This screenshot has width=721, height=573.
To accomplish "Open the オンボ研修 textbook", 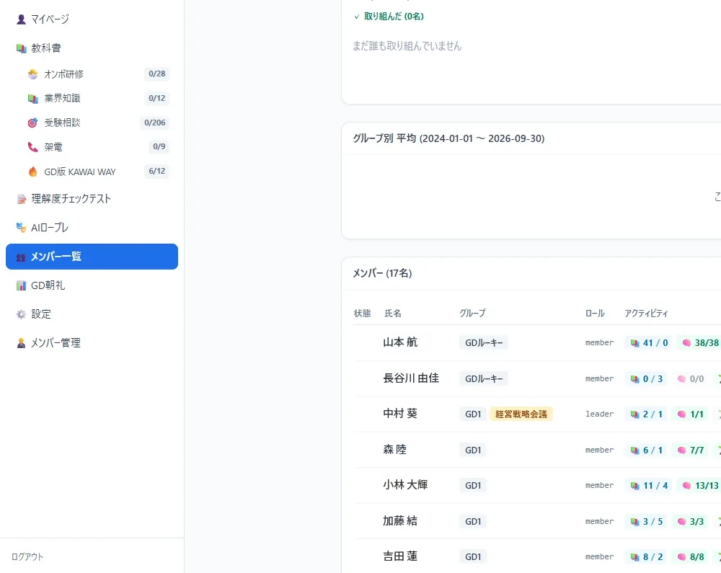I will (98, 74).
